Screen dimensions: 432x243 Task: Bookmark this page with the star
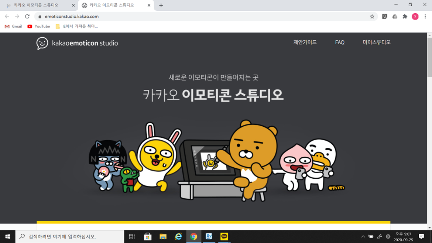click(372, 17)
